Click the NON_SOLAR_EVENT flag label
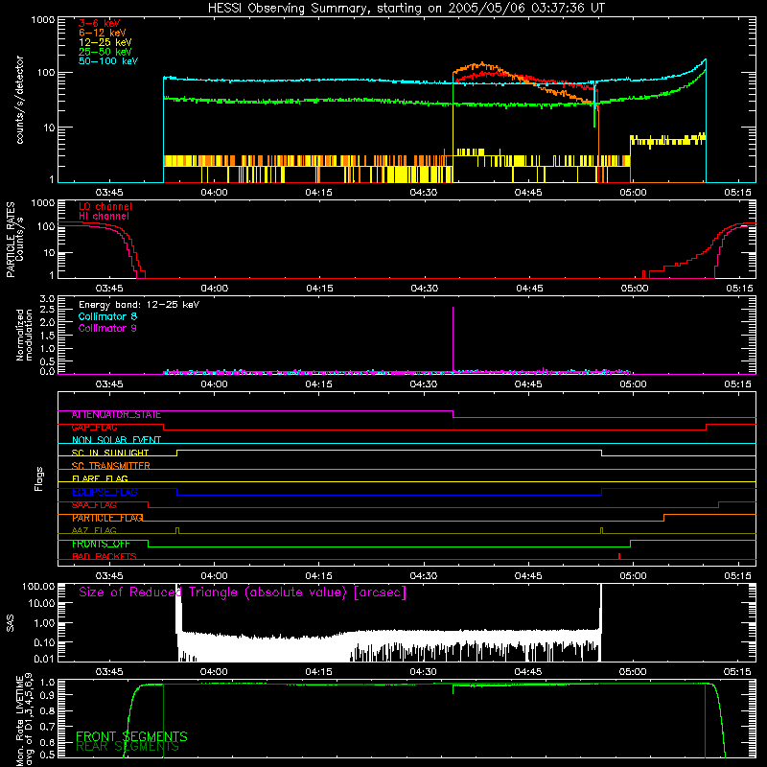767x767 pixels. pos(116,440)
